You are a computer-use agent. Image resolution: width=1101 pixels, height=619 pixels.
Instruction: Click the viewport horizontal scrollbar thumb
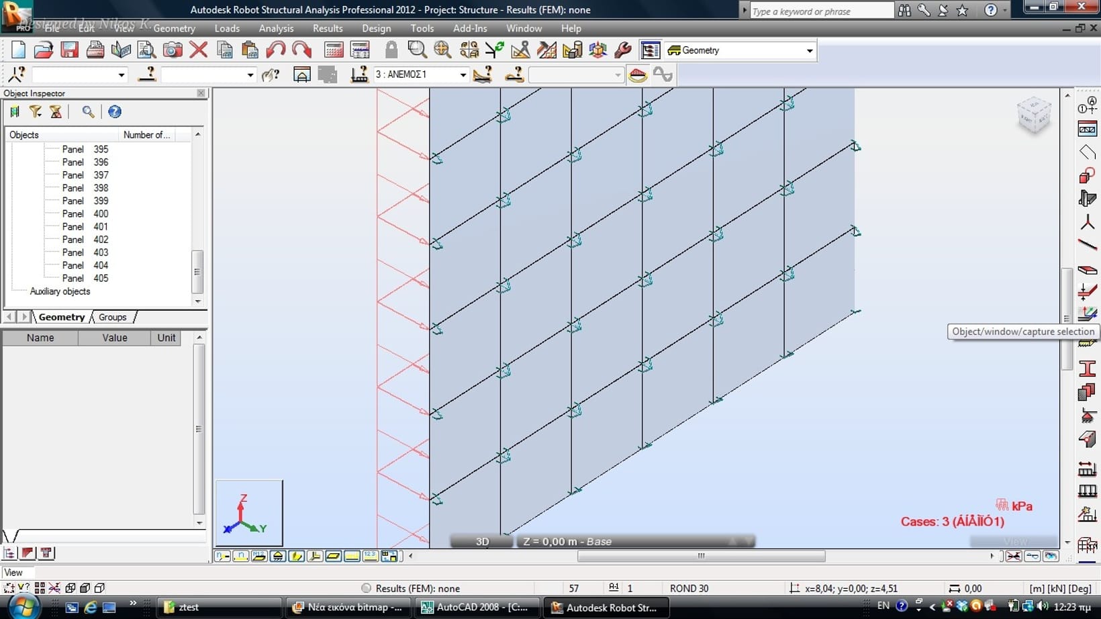701,556
